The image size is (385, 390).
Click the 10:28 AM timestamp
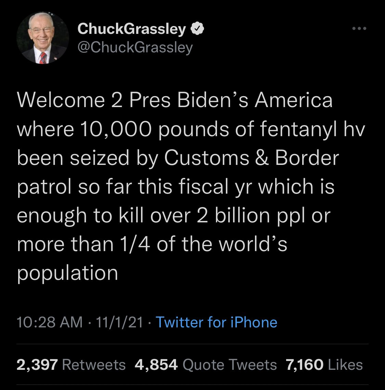pos(50,322)
